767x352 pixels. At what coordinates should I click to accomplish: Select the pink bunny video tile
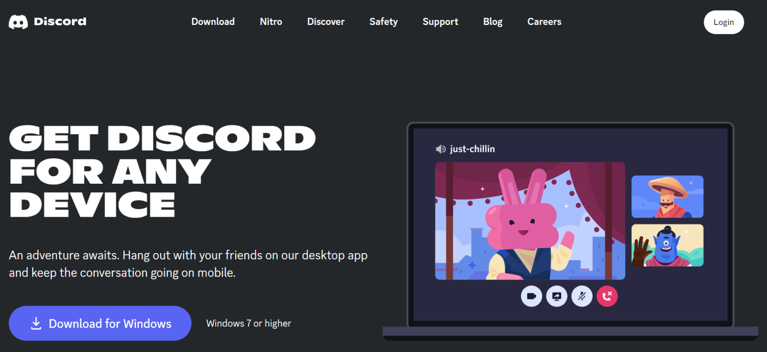(x=529, y=221)
